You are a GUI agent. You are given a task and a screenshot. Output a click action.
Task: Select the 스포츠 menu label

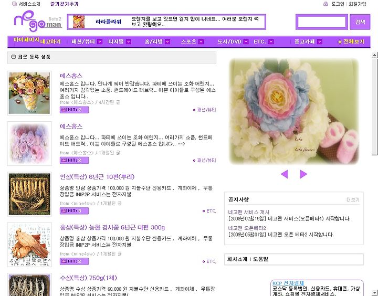(x=189, y=41)
